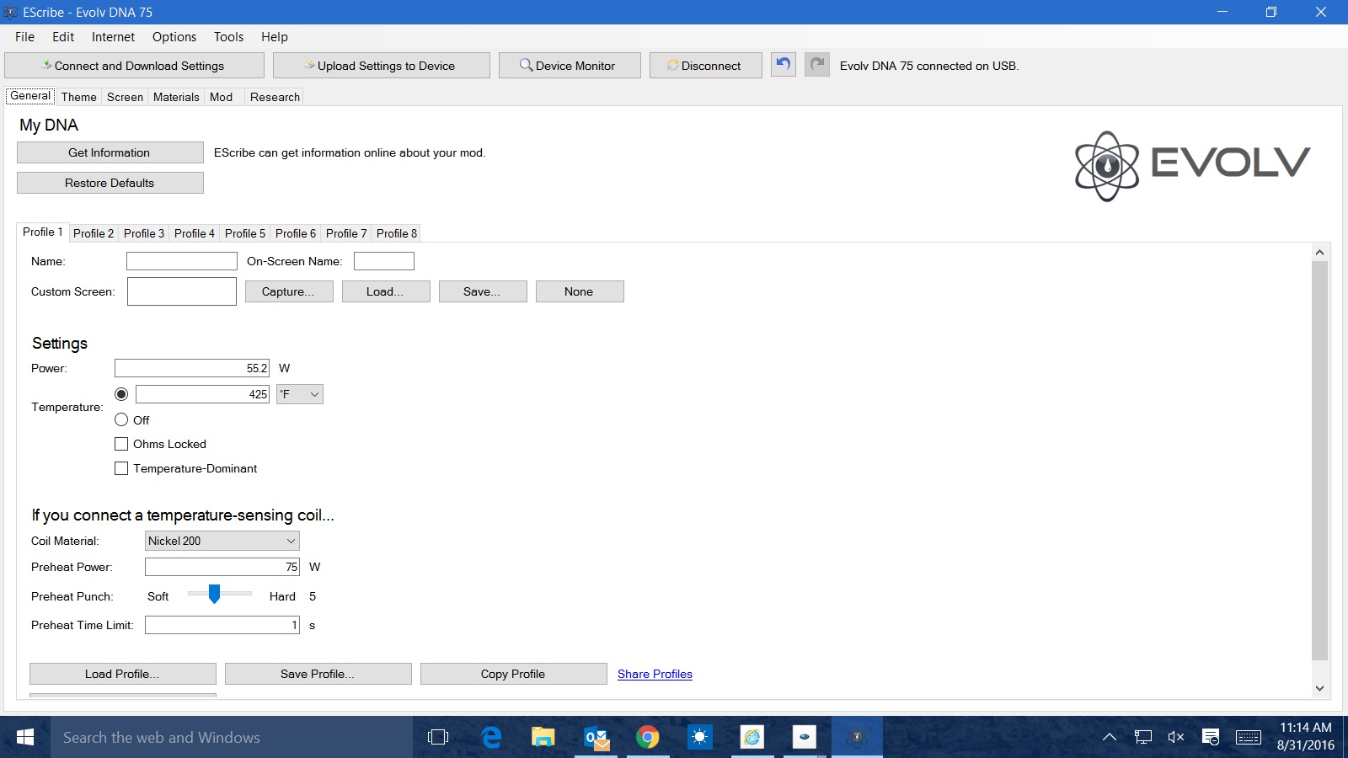Click Upload Settings to Device
1348x758 pixels.
click(381, 66)
